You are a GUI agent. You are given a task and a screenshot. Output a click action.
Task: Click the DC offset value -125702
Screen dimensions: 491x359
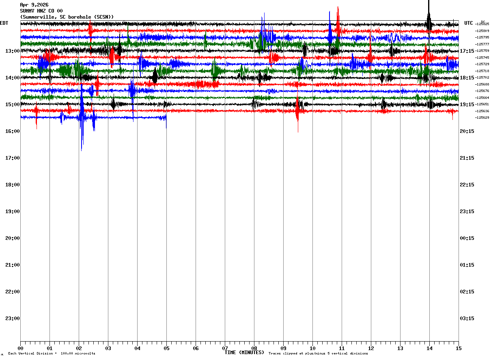click(482, 78)
